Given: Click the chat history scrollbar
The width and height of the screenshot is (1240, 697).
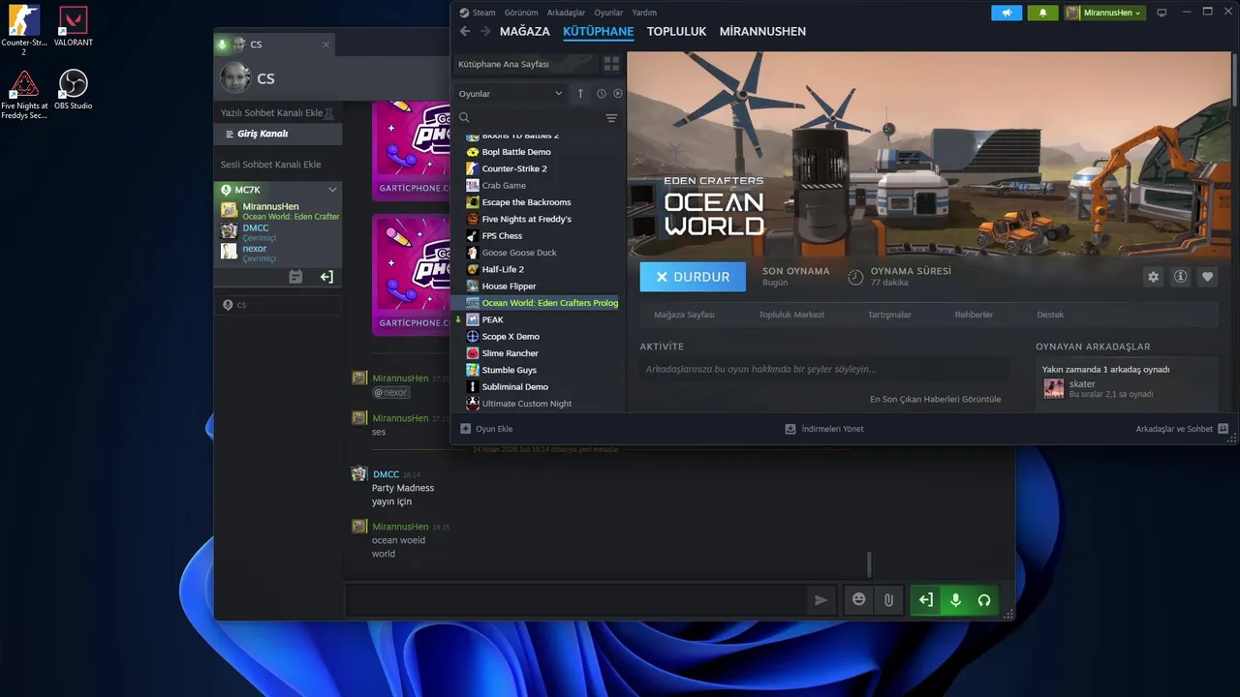Looking at the screenshot, I should pyautogui.click(x=869, y=564).
